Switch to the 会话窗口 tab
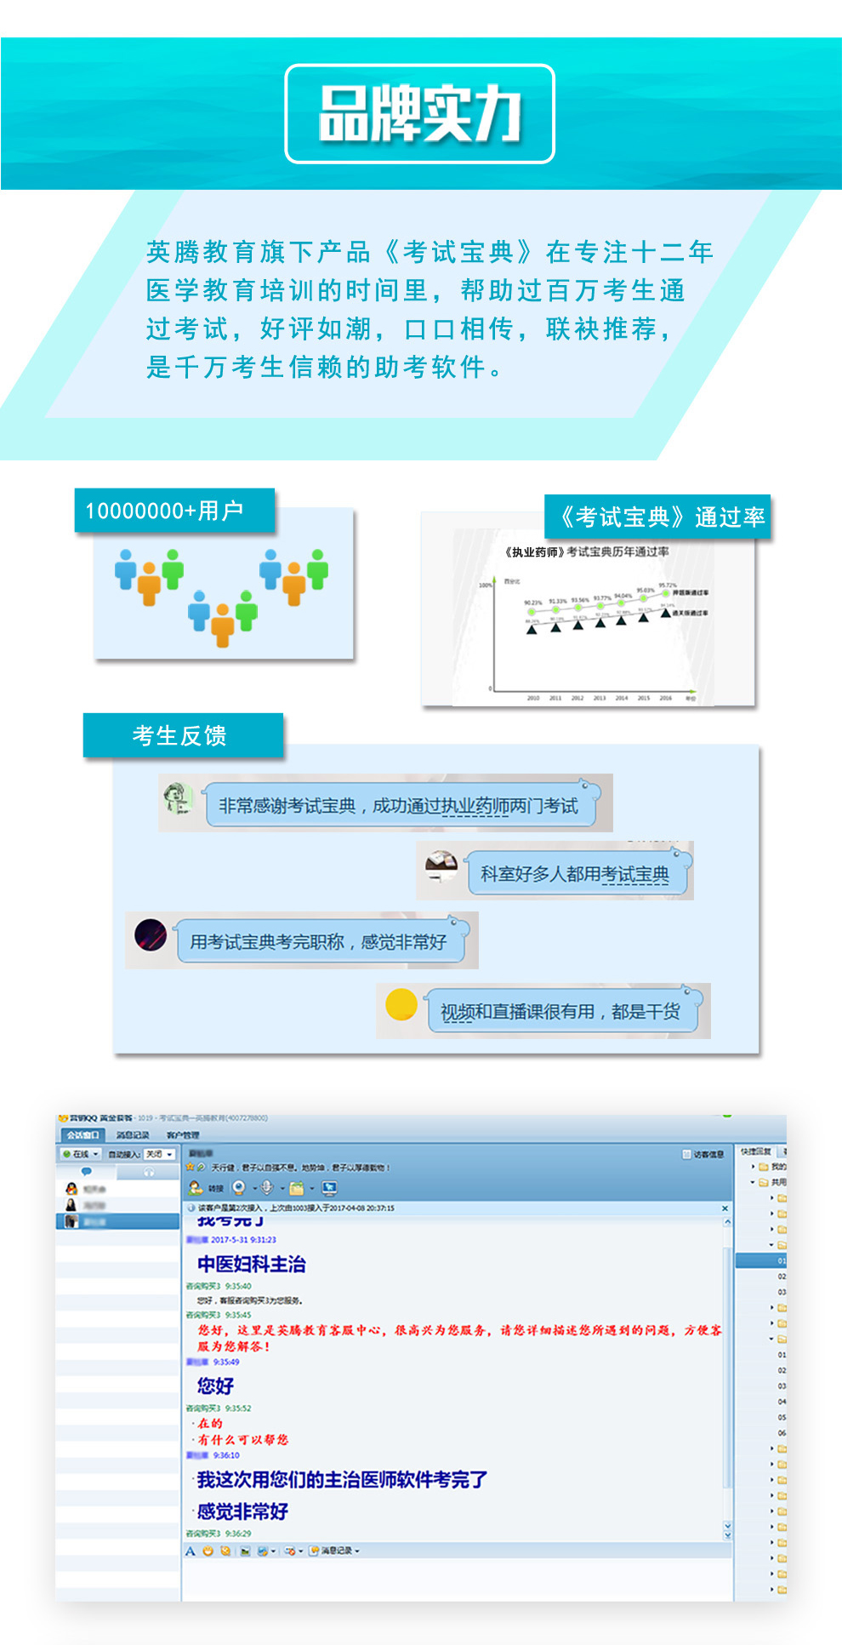842x1645 pixels. (83, 1135)
